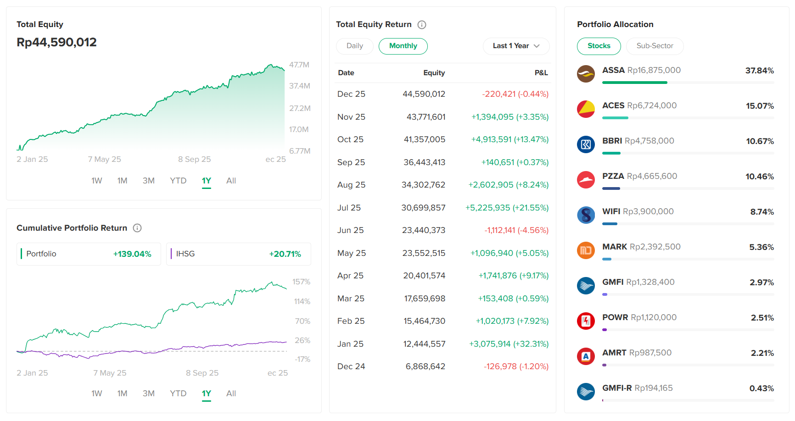Viewport: 795px width, 421px height.
Task: Select 1Y range on Cumulative Return chart
Action: [207, 393]
